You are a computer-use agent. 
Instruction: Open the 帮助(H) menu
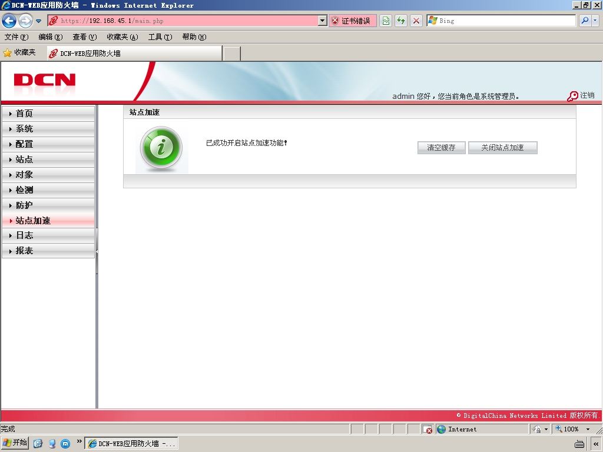click(x=194, y=37)
